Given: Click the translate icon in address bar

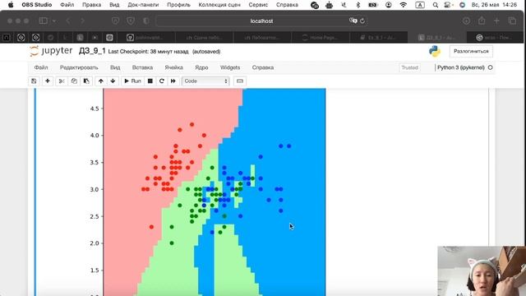Looking at the screenshot, I should [353, 21].
